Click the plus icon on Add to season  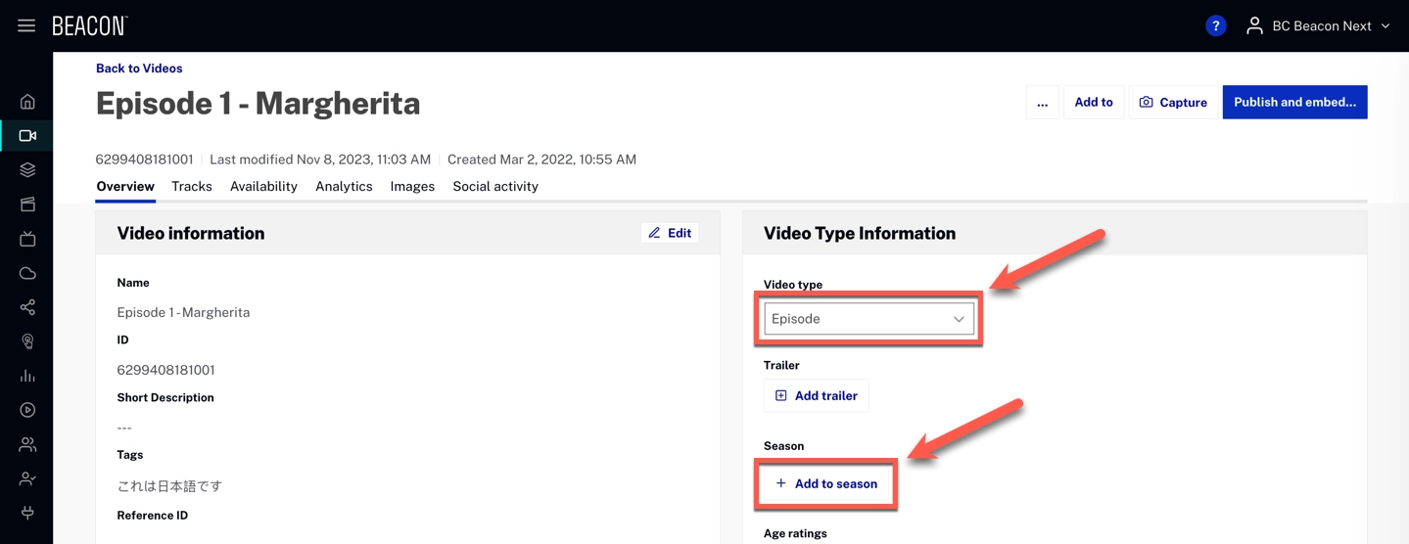click(x=780, y=483)
